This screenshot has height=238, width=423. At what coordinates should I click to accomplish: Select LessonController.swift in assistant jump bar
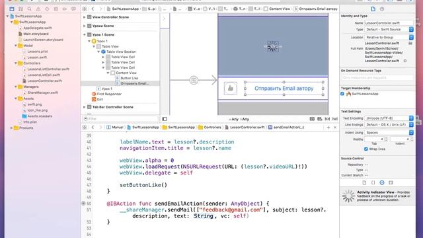(245, 127)
